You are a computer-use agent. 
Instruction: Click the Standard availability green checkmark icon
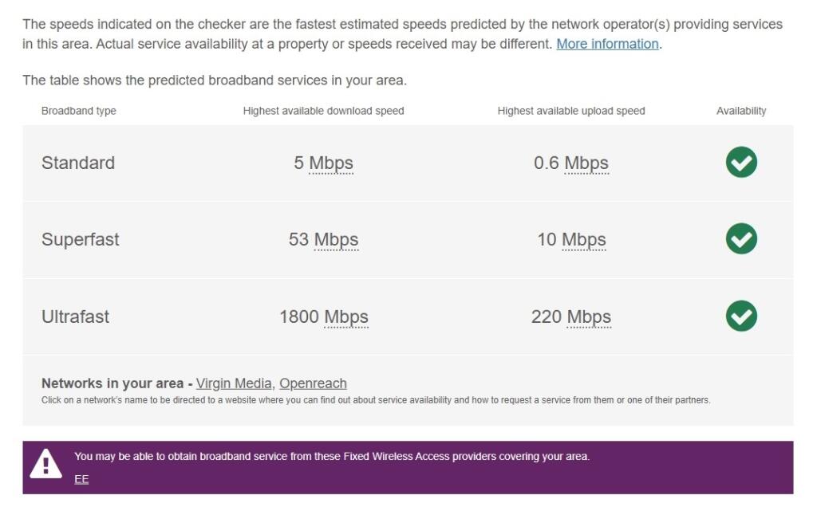pos(741,163)
